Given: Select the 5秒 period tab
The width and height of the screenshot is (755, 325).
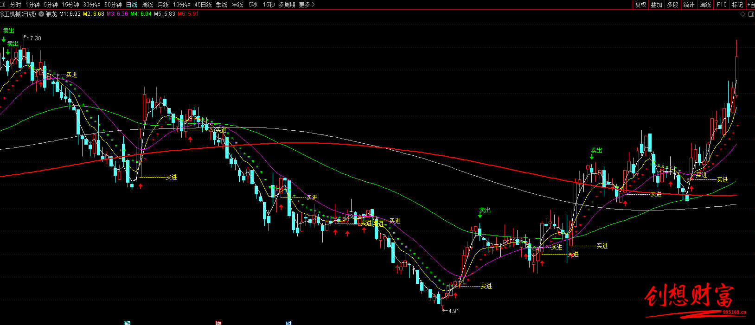Looking at the screenshot, I should pos(253,5).
